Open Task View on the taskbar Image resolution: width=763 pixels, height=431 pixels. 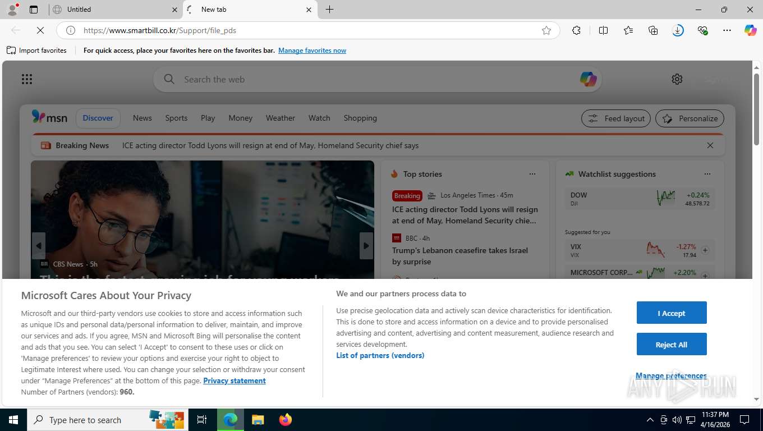202,420
